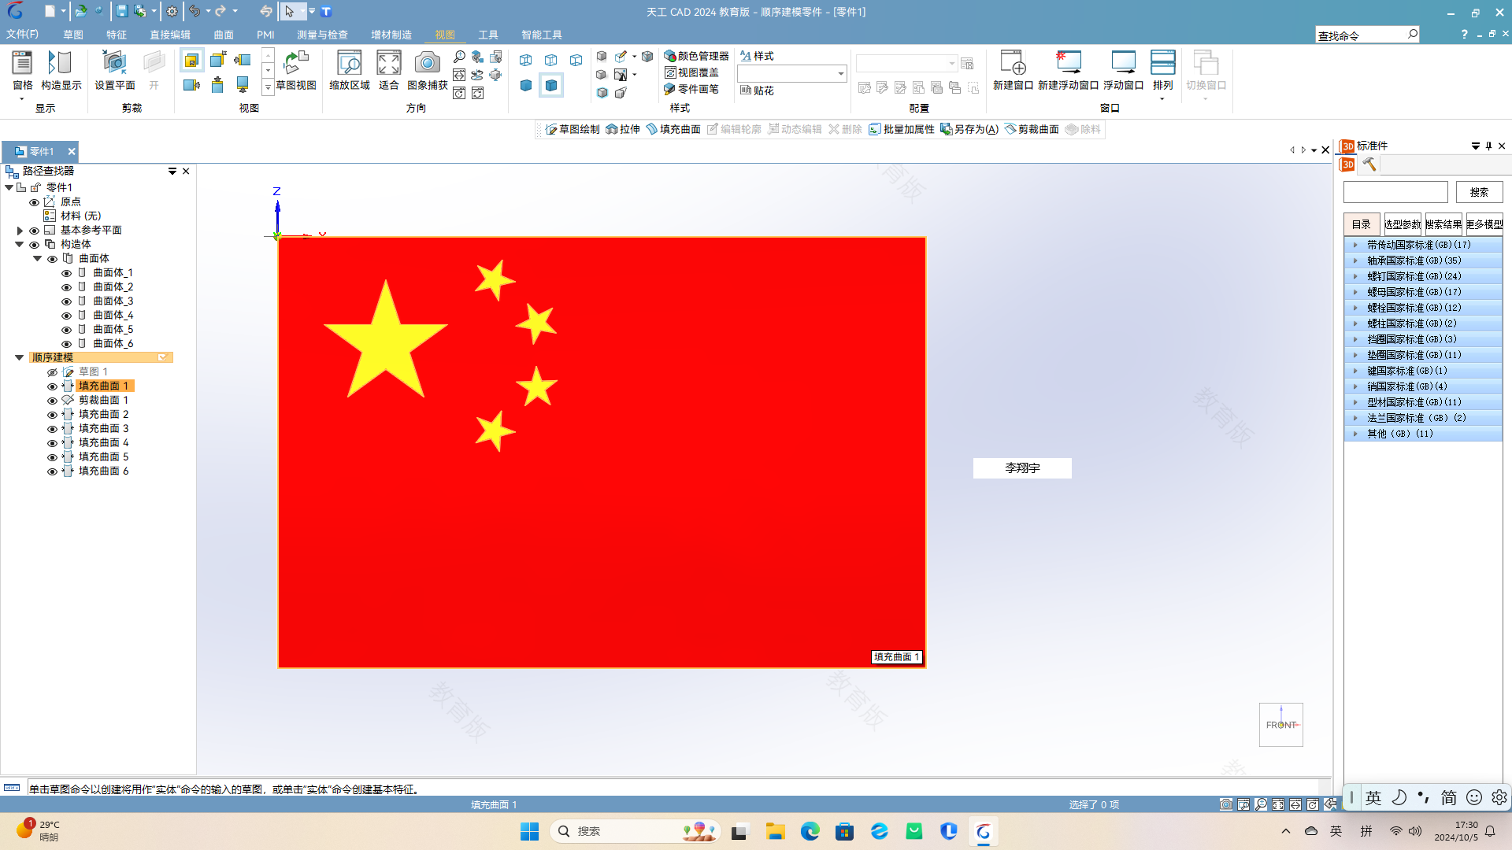Open Microsoft Edge from taskbar
This screenshot has width=1512, height=850.
(810, 831)
